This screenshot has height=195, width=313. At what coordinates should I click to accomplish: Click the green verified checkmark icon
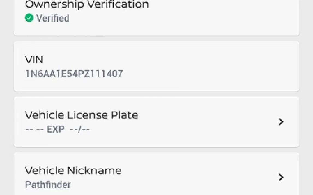(29, 18)
